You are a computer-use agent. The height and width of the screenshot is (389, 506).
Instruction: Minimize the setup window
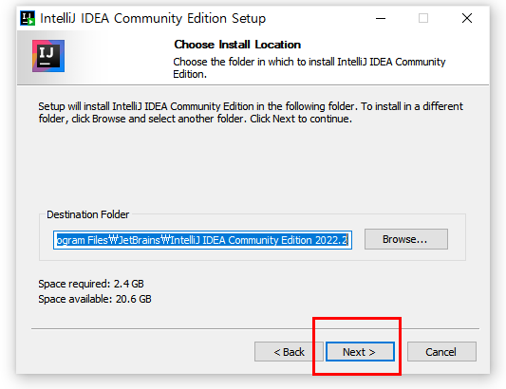coord(381,18)
